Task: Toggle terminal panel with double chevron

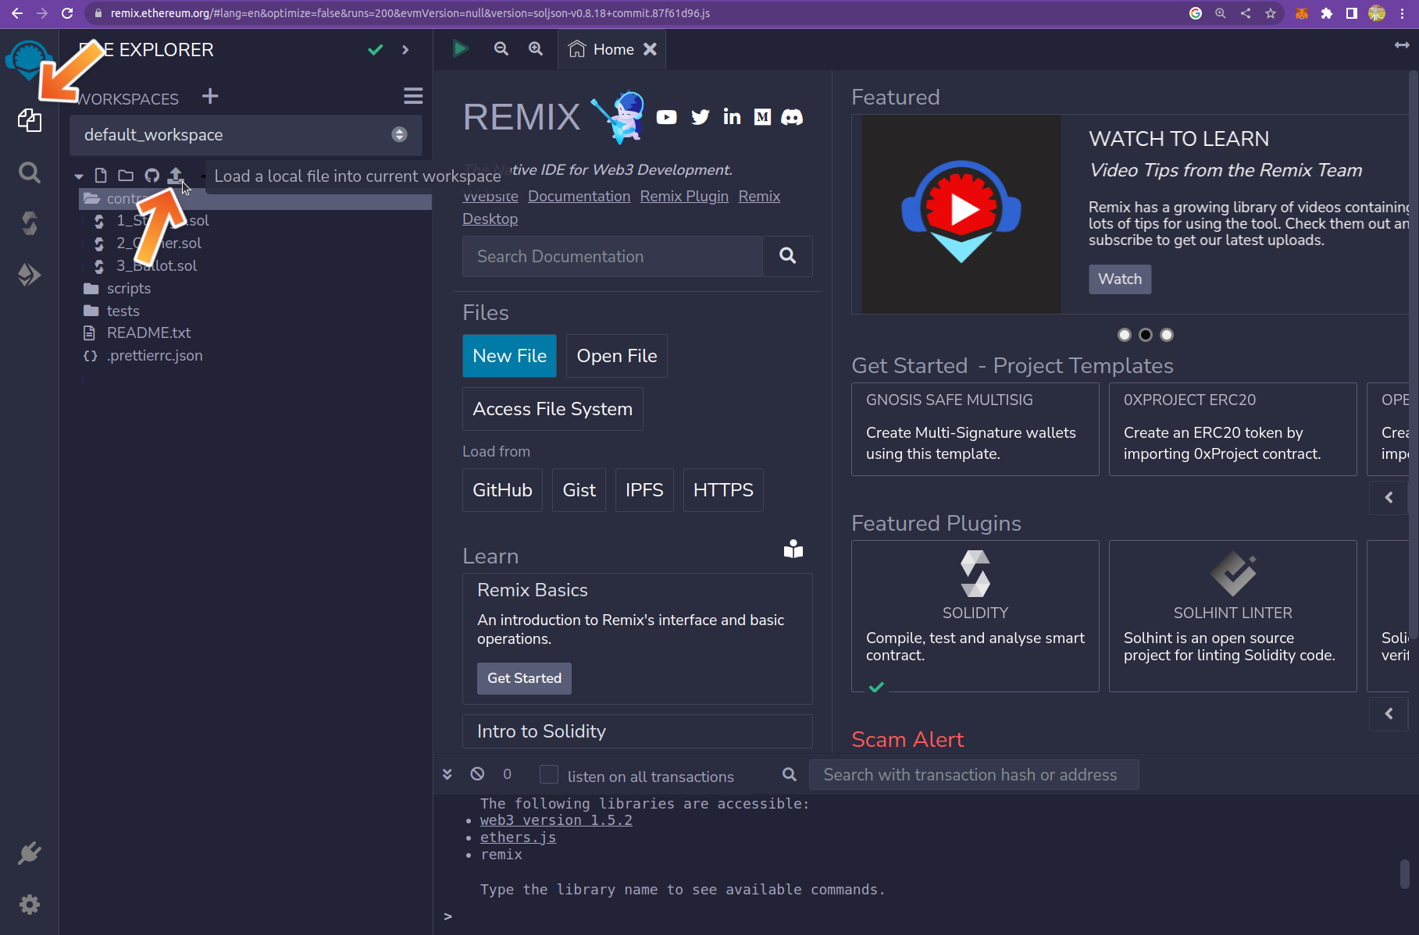Action: click(447, 773)
